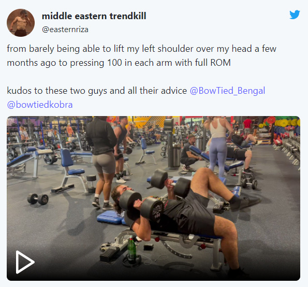
Task: Click the words 'left shoulder' in the tweet
Action: pyautogui.click(x=168, y=49)
